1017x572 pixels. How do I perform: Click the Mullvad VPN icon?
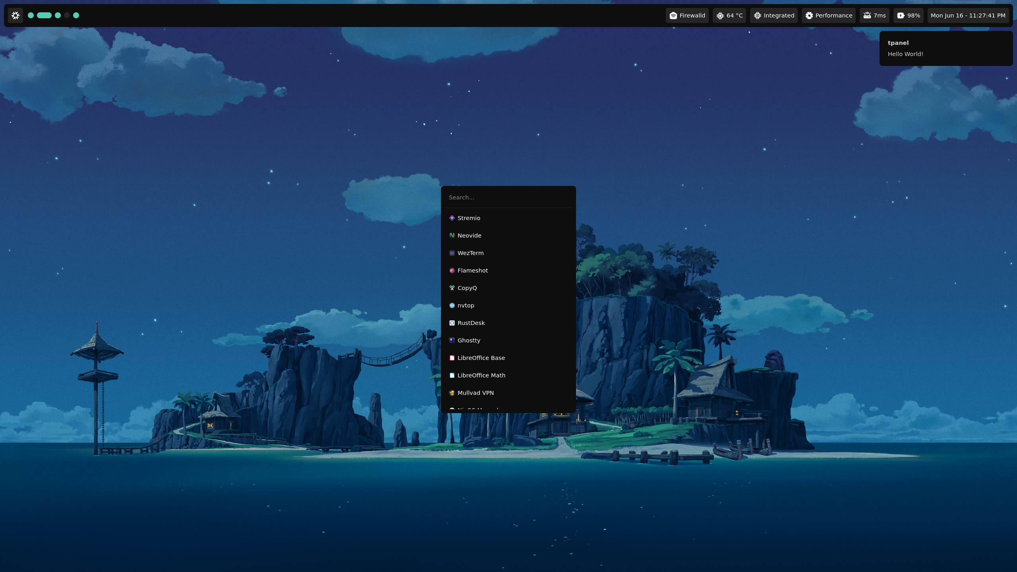(452, 393)
